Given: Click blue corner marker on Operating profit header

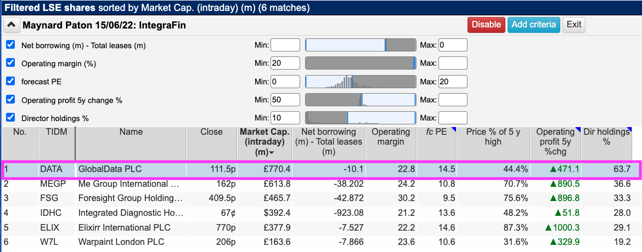Looking at the screenshot, I should point(578,129).
